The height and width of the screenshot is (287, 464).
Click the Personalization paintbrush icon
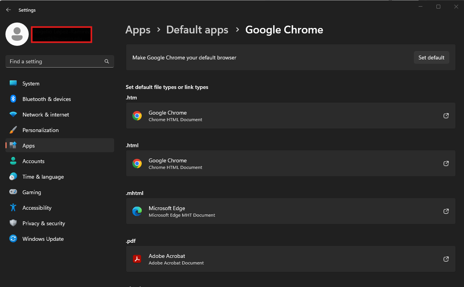coord(13,130)
